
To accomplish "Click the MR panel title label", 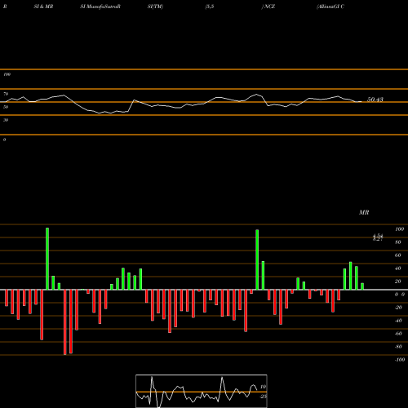I will [364, 212].
